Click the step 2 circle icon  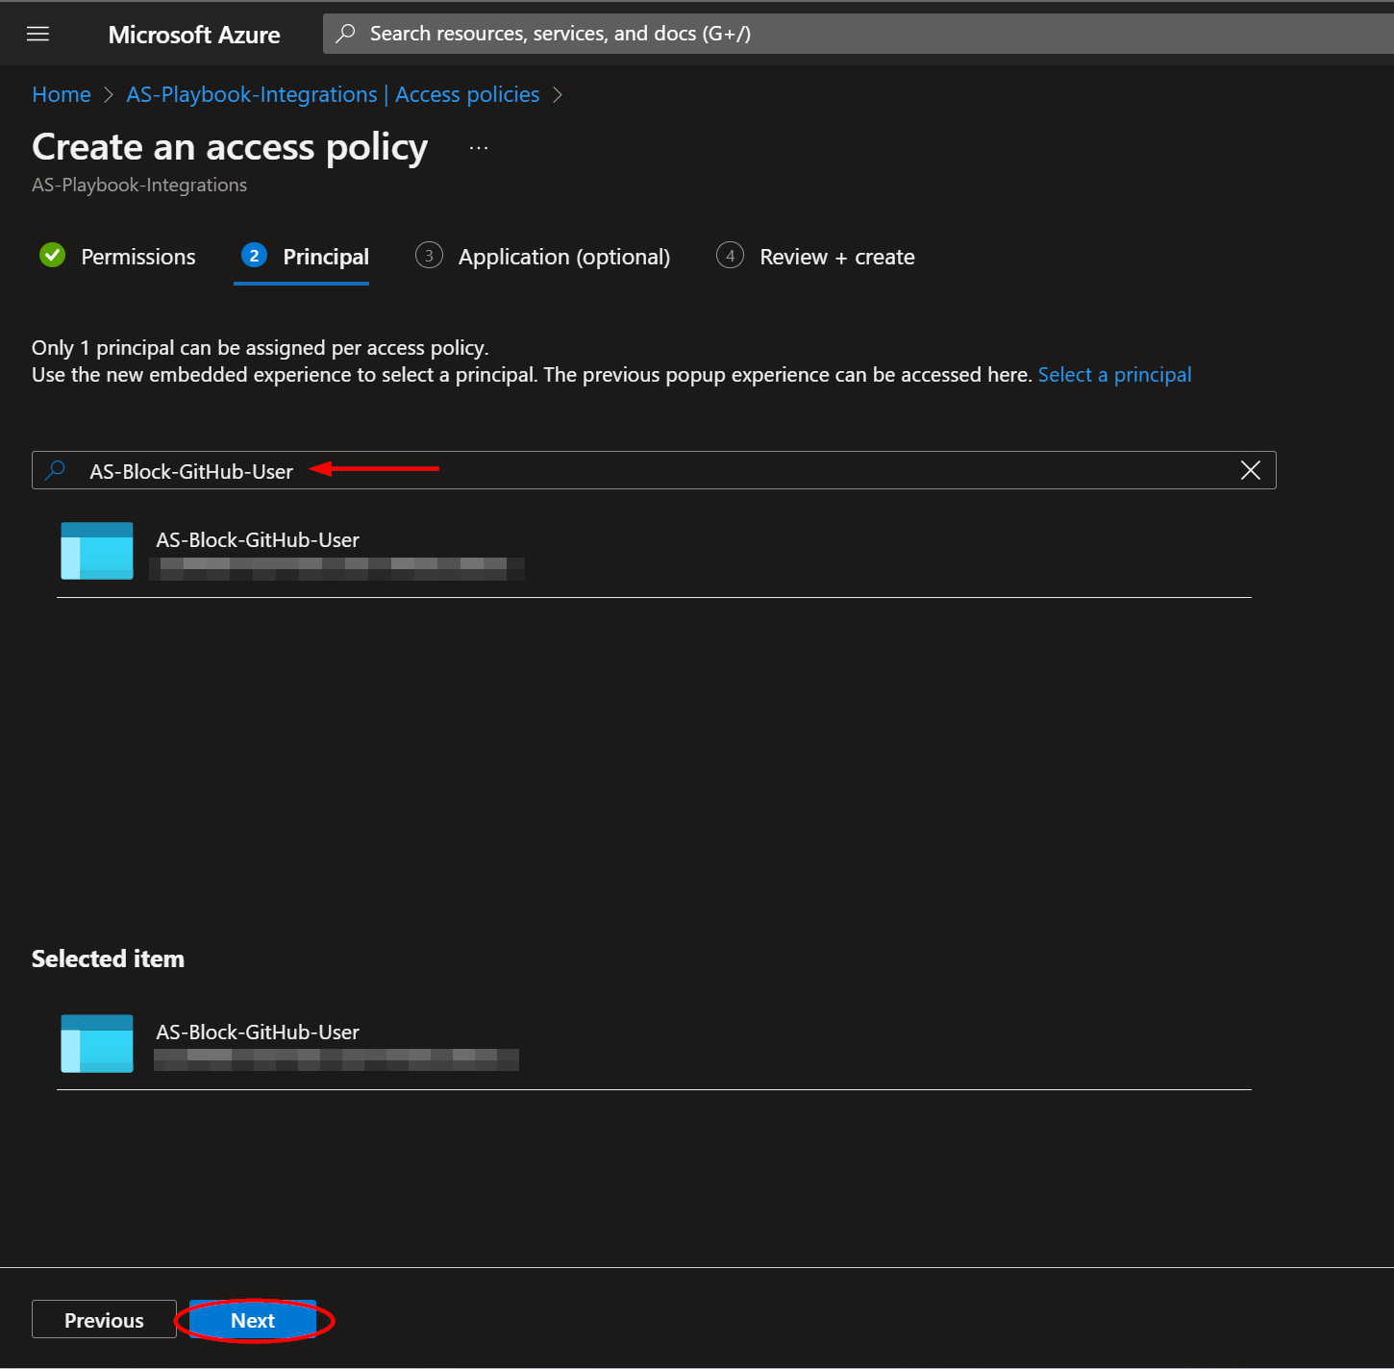click(254, 255)
